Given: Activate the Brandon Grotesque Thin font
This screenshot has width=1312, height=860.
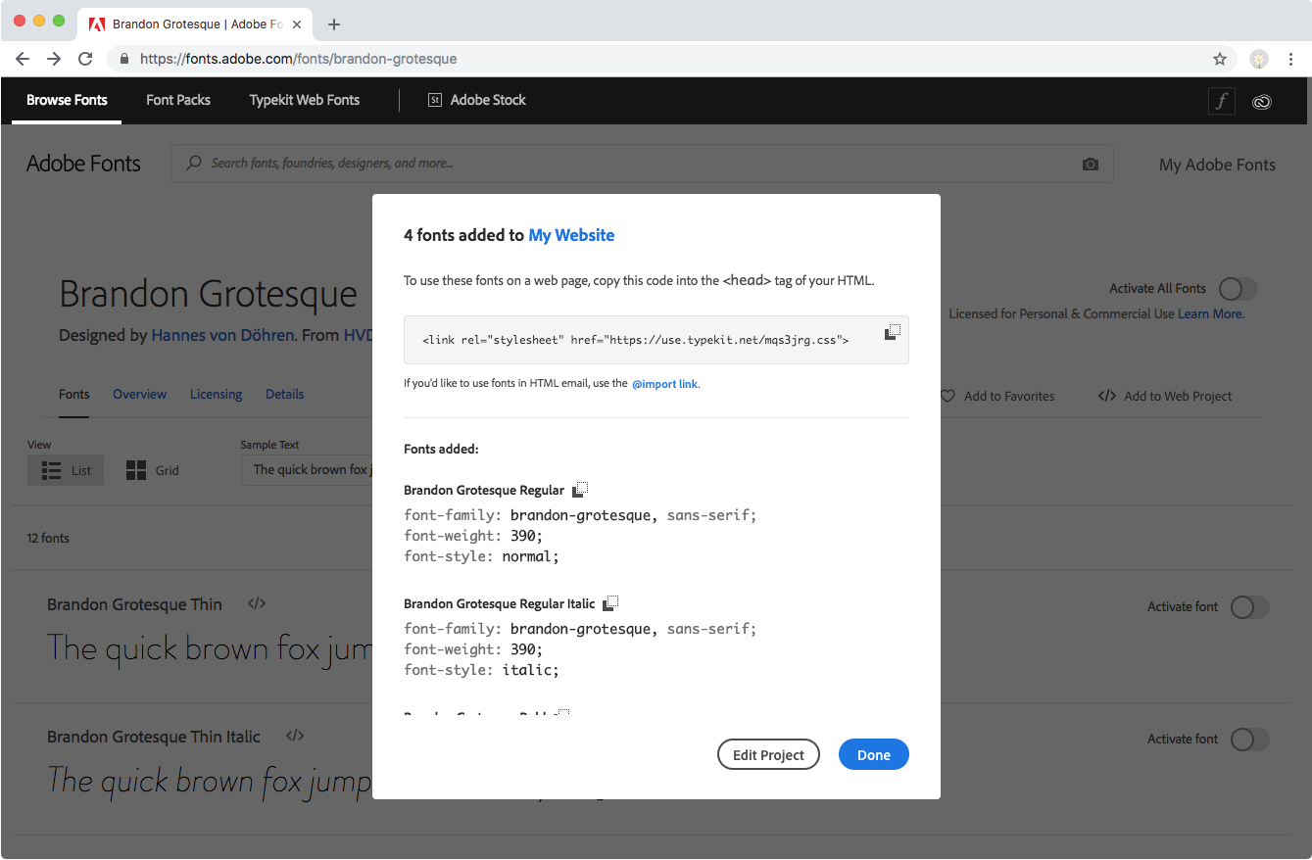Looking at the screenshot, I should click(1249, 607).
